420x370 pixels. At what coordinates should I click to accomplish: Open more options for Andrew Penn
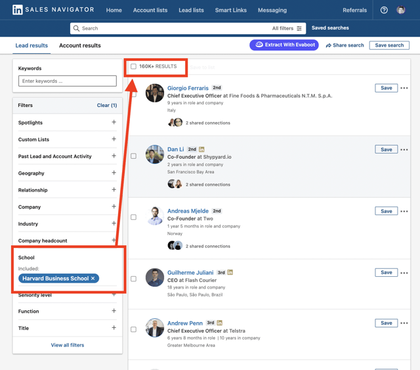coord(404,323)
